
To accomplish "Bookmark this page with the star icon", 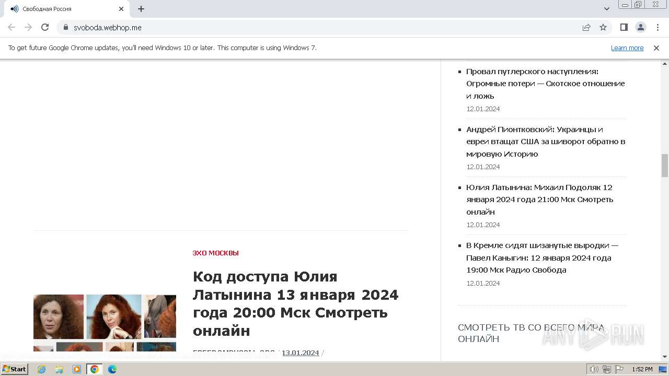I will click(x=603, y=27).
